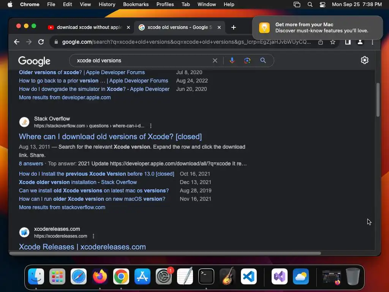The image size is (389, 292).
Task: Open the Bookmarks menu
Action: [136, 4]
